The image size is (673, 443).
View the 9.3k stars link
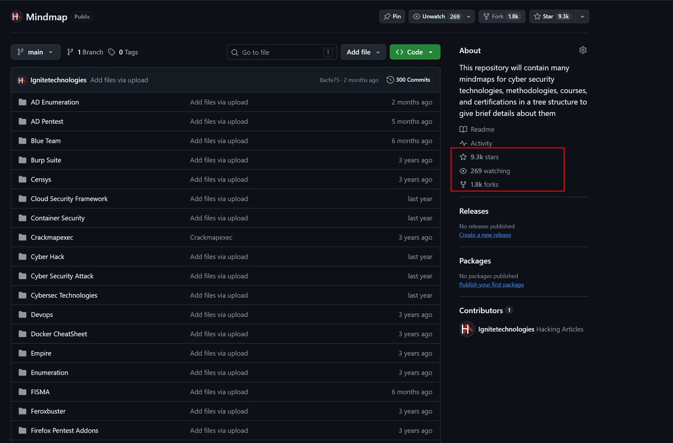pos(479,157)
